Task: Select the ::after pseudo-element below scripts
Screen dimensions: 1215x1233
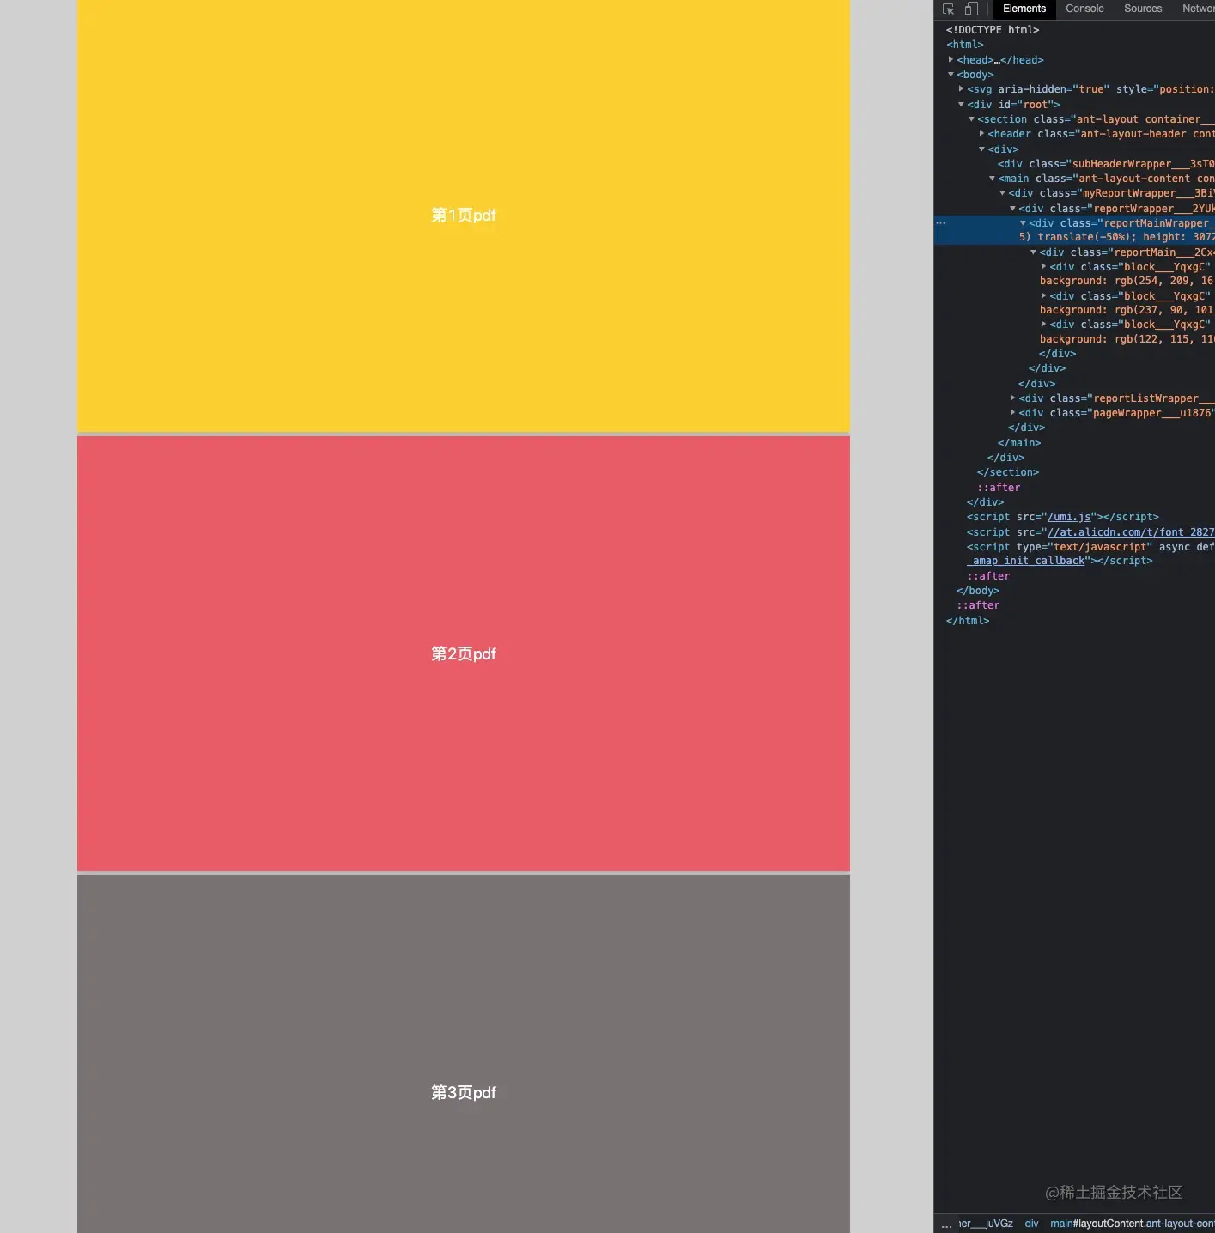Action: tap(988, 576)
